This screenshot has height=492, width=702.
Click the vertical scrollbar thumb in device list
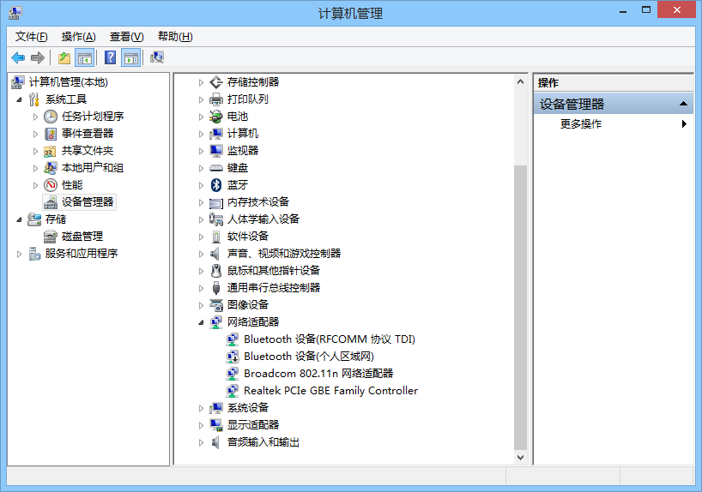coord(520,307)
